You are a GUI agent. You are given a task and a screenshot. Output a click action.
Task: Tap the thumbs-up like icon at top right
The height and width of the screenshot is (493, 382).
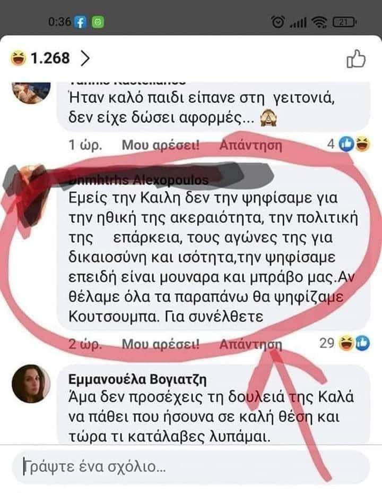(356, 59)
